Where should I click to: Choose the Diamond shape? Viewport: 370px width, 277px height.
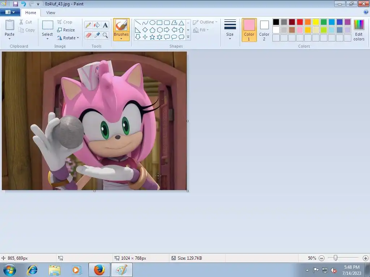145,30
